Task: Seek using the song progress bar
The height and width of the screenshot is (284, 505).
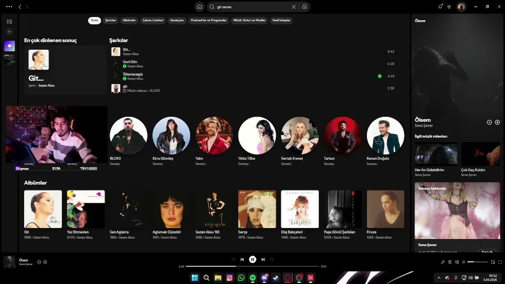Action: [x=252, y=266]
